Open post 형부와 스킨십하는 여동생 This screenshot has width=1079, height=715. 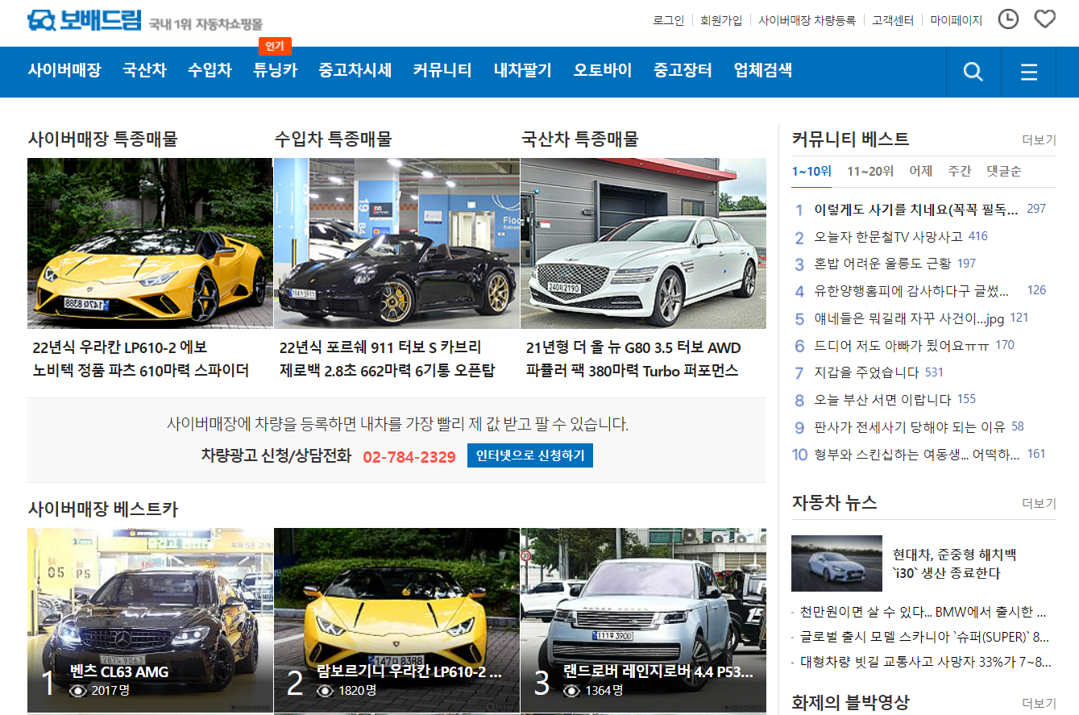[x=917, y=455]
